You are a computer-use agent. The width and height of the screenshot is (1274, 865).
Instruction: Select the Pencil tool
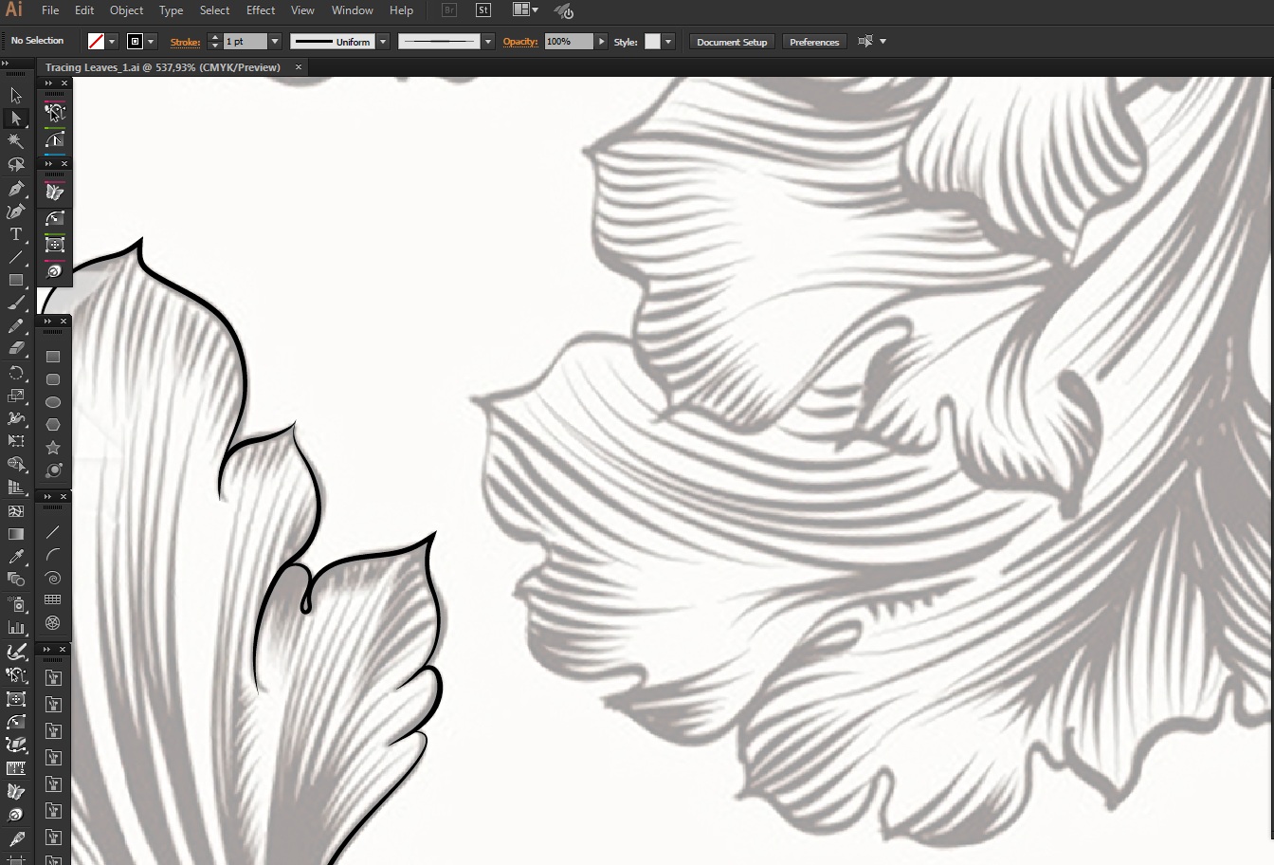pos(16,326)
